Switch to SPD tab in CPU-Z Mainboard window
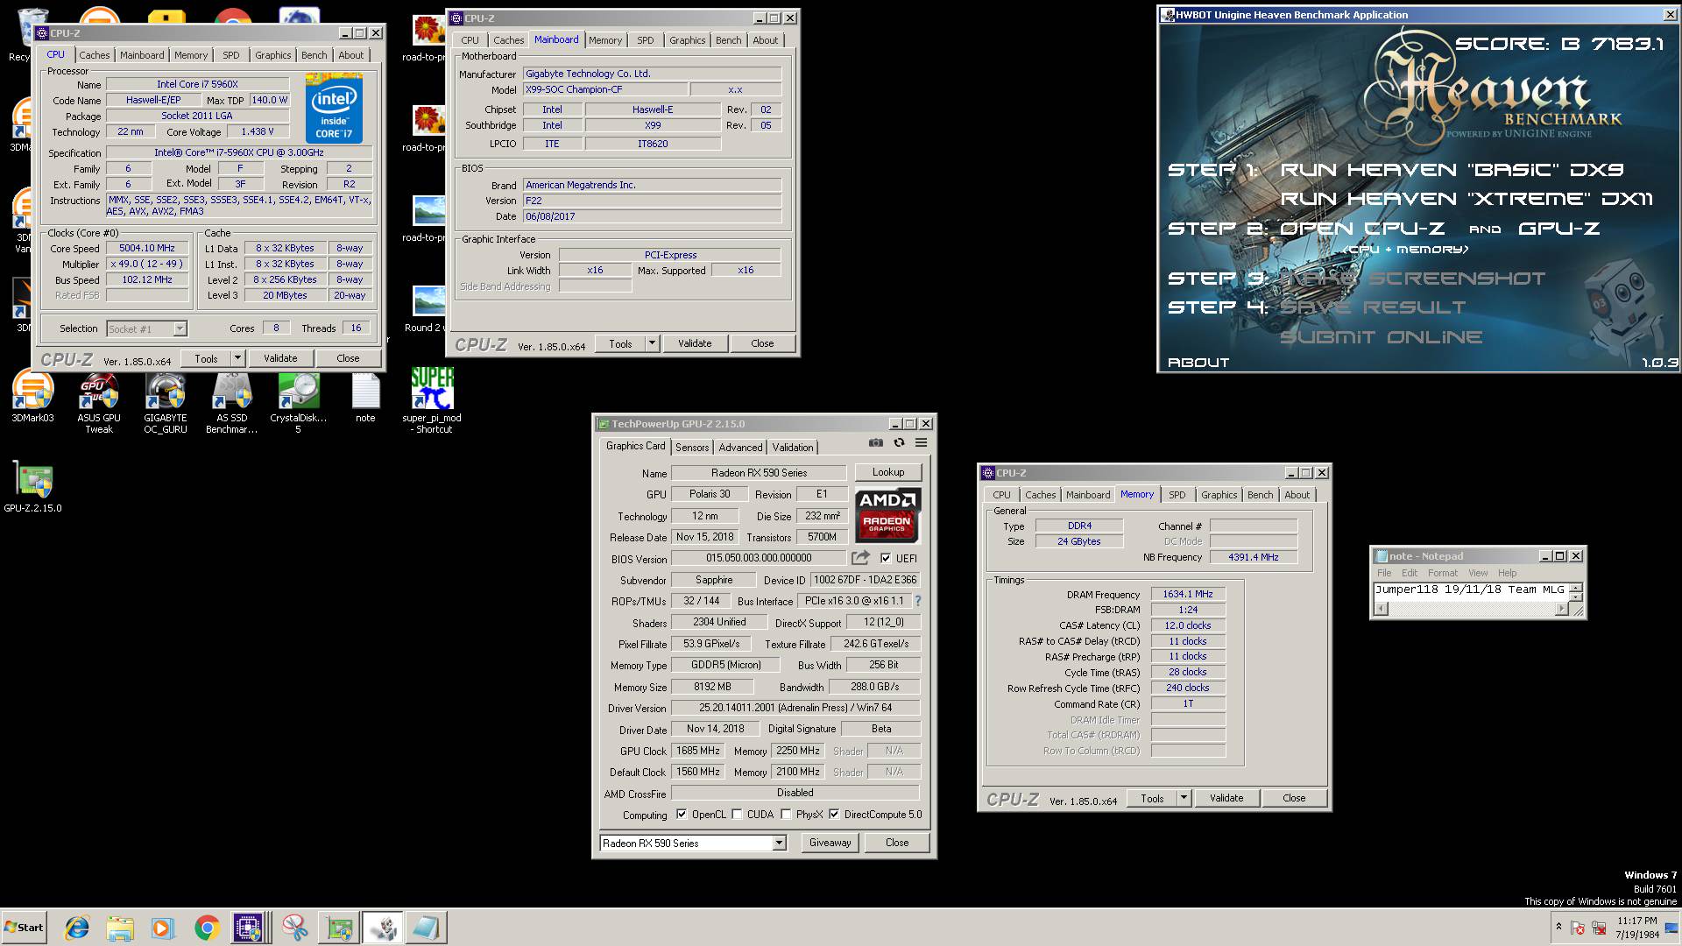Viewport: 1682px width, 946px height. pyautogui.click(x=646, y=40)
